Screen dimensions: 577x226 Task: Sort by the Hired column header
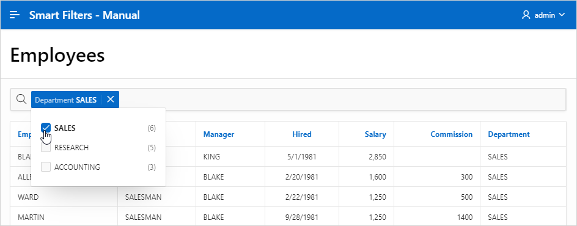pos(302,134)
